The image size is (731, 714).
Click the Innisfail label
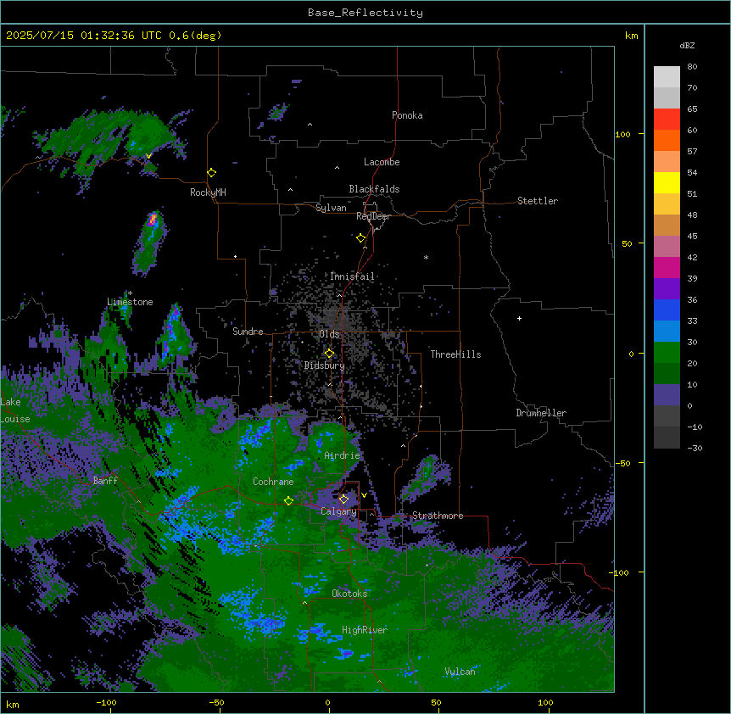[352, 276]
